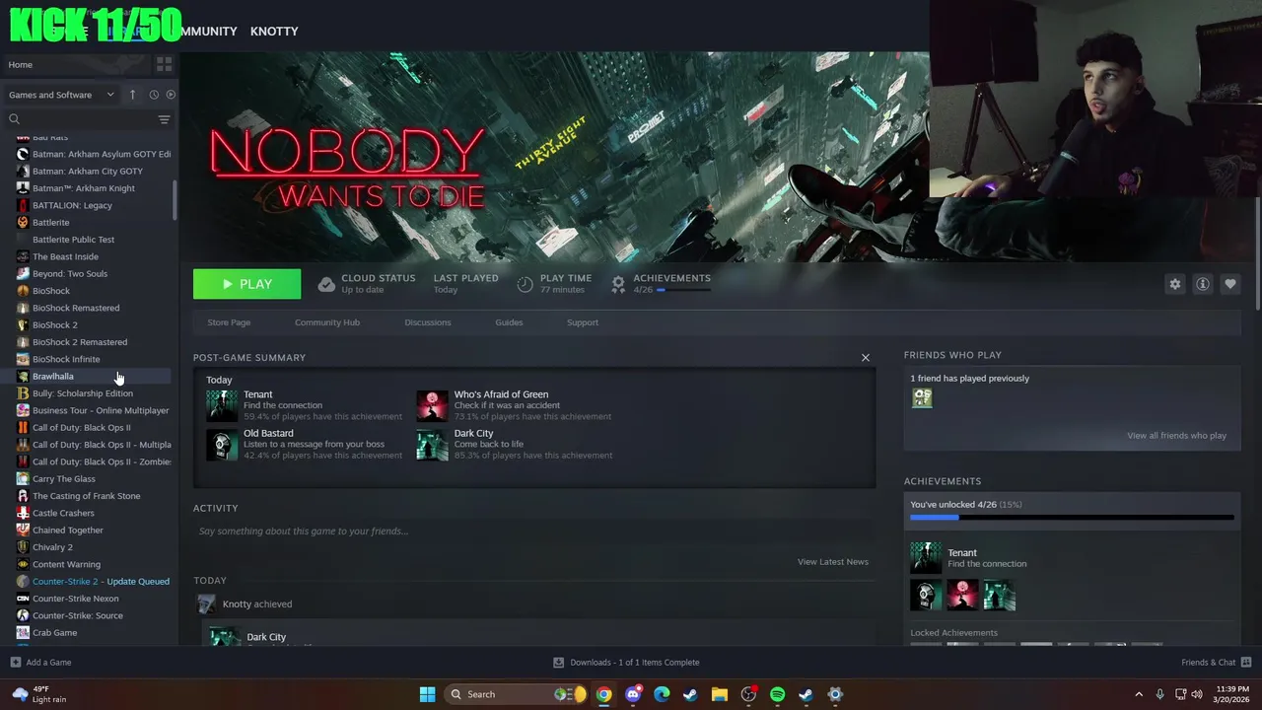Screen dimensions: 1262x710
Task: Click Tenant icon in Achievements panel
Action: pos(926,557)
